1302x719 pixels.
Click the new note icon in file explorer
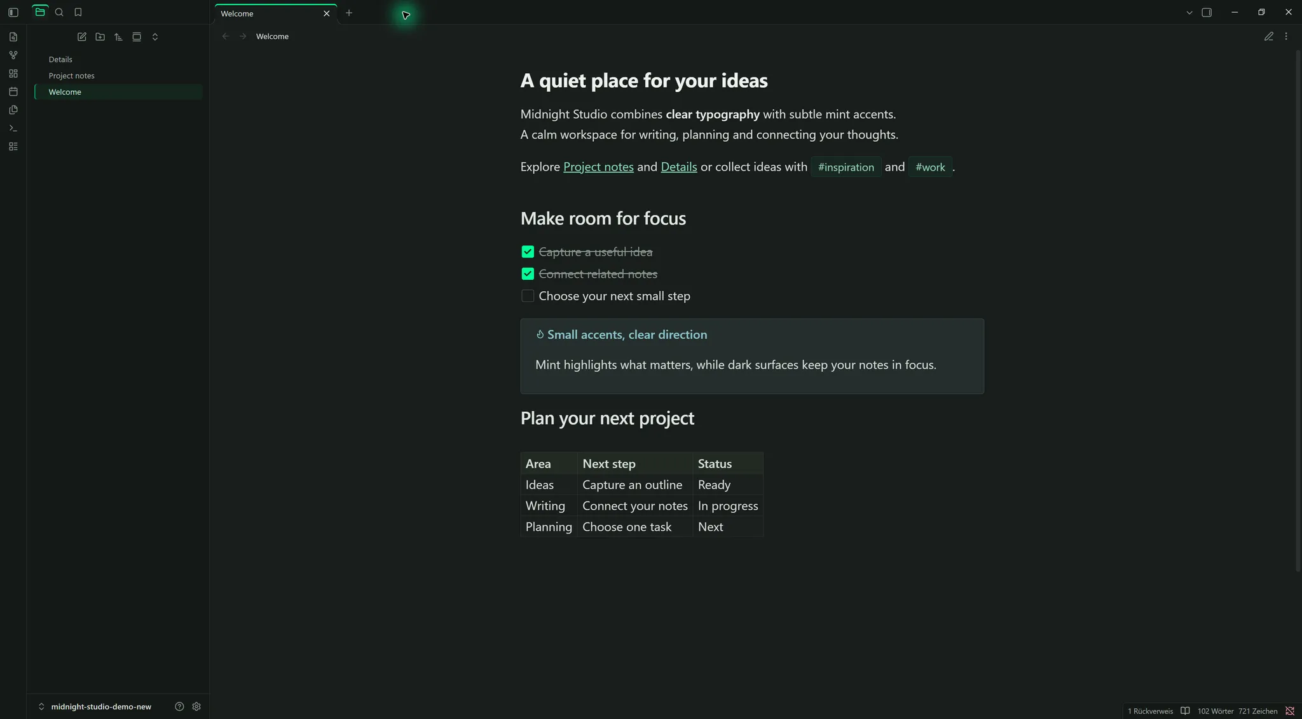pyautogui.click(x=82, y=37)
